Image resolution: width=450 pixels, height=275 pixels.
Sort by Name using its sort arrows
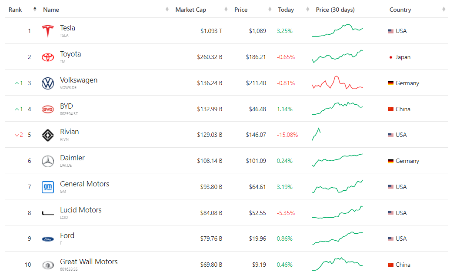[x=167, y=10]
